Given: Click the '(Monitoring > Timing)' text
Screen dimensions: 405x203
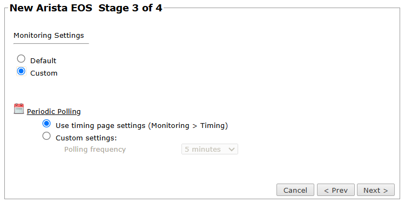Looking at the screenshot, I should pyautogui.click(x=188, y=125).
